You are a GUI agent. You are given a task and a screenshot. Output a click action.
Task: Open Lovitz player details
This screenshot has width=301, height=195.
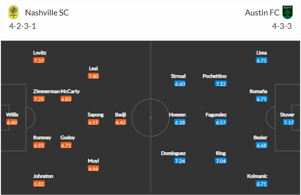coord(40,53)
